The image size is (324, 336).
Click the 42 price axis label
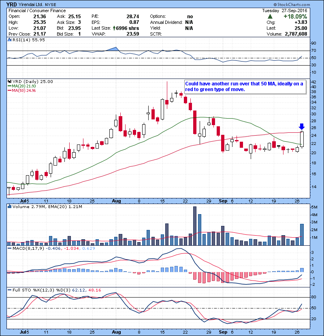tap(313, 82)
